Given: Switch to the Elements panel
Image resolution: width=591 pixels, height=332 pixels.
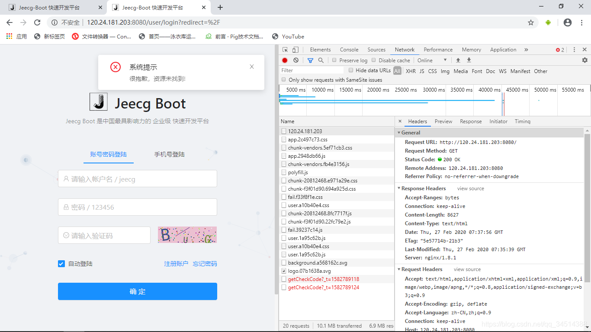Looking at the screenshot, I should tap(320, 50).
